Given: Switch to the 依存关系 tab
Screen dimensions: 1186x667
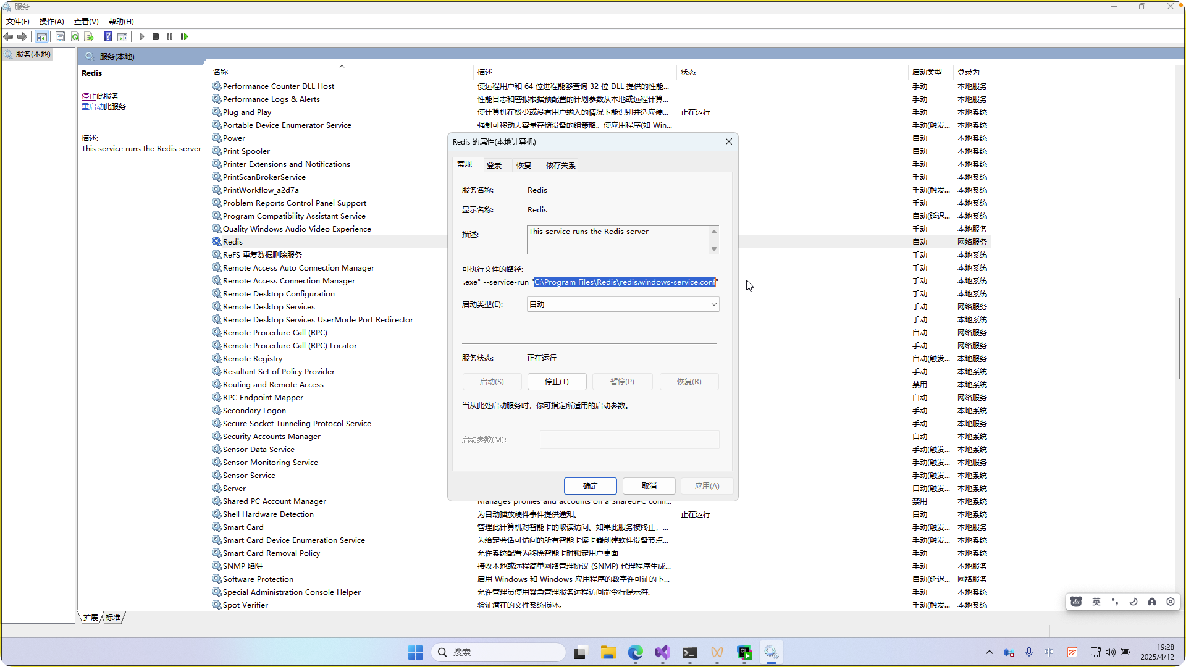Looking at the screenshot, I should point(560,165).
